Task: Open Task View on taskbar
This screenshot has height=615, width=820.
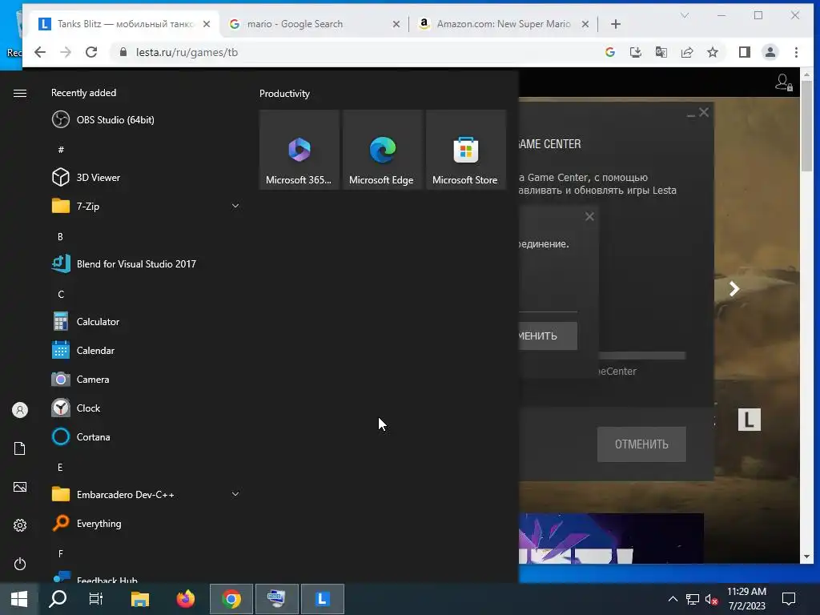Action: (x=96, y=599)
